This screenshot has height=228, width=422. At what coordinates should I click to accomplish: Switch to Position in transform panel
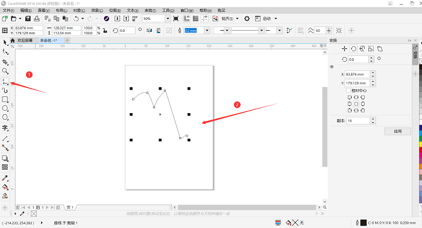pos(344,49)
